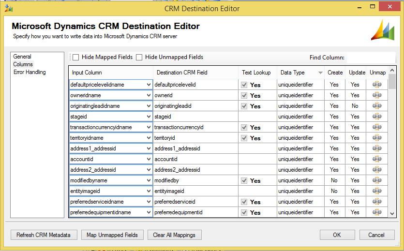Viewport: 404px width, 251px height.
Task: Select the entityimageid destination field cell
Action: click(x=196, y=191)
